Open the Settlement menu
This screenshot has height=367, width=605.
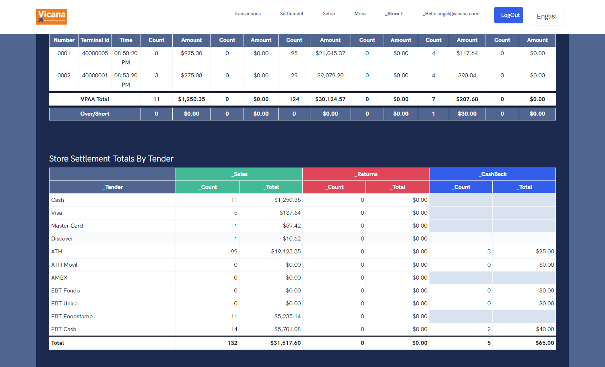[291, 14]
